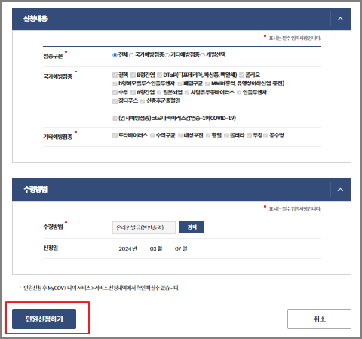Toggle the 수막구균 checkbox

coord(152,136)
